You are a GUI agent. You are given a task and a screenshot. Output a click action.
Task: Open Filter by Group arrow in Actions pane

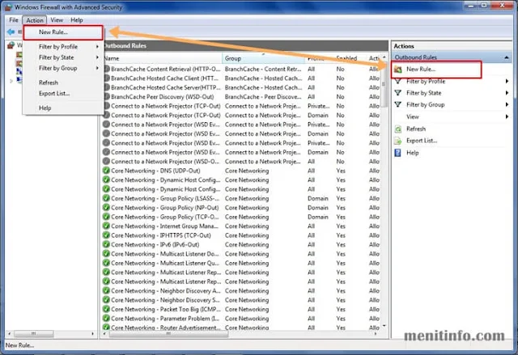pos(507,104)
